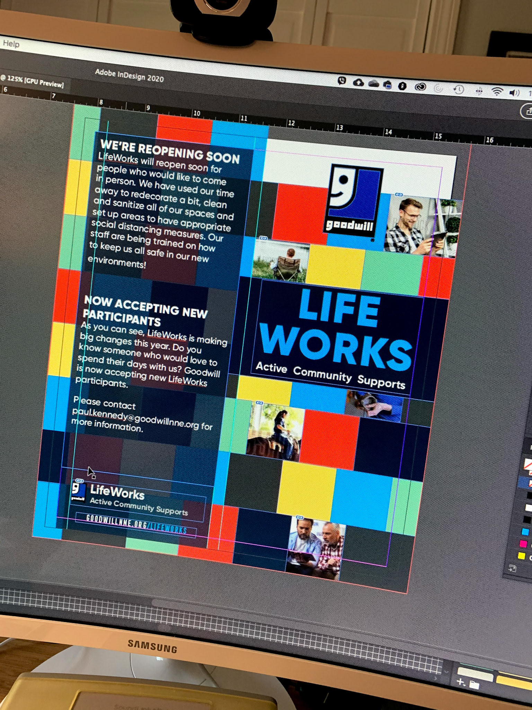Click the GOODWILLNNE.ORG/LIFEWORKS web address frame
The width and height of the screenshot is (532, 710).
coord(136,525)
